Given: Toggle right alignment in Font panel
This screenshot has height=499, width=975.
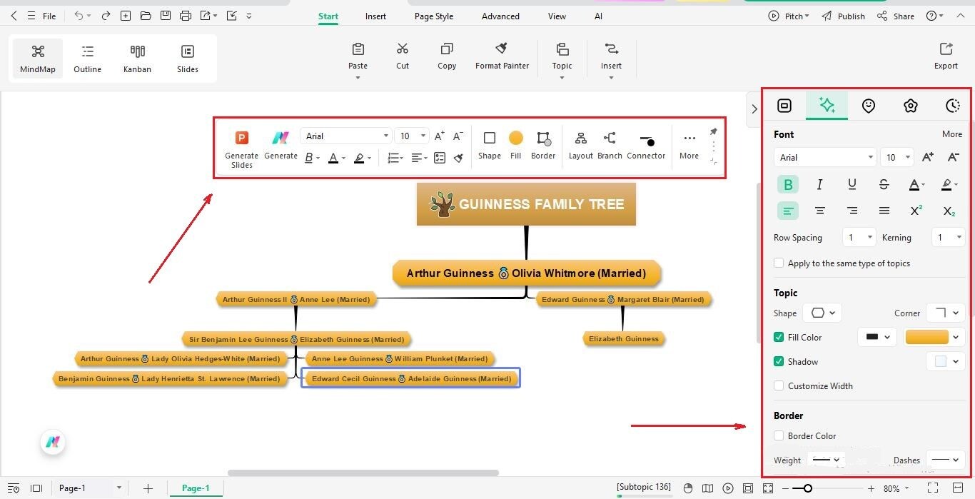Looking at the screenshot, I should point(852,211).
